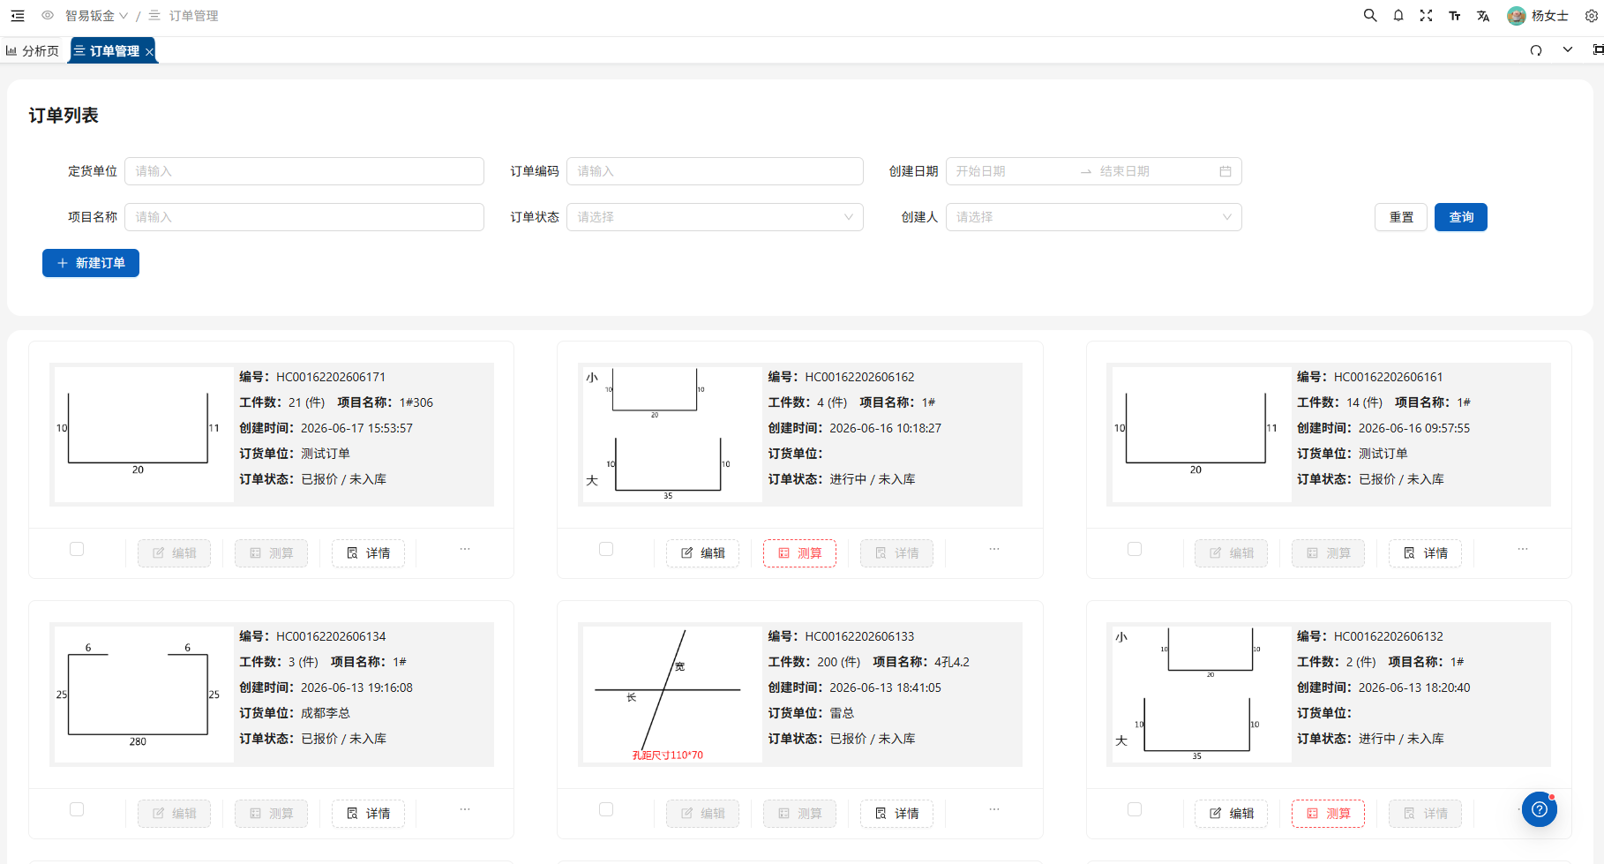The image size is (1604, 864).
Task: Open font size setting icon
Action: (x=1455, y=16)
